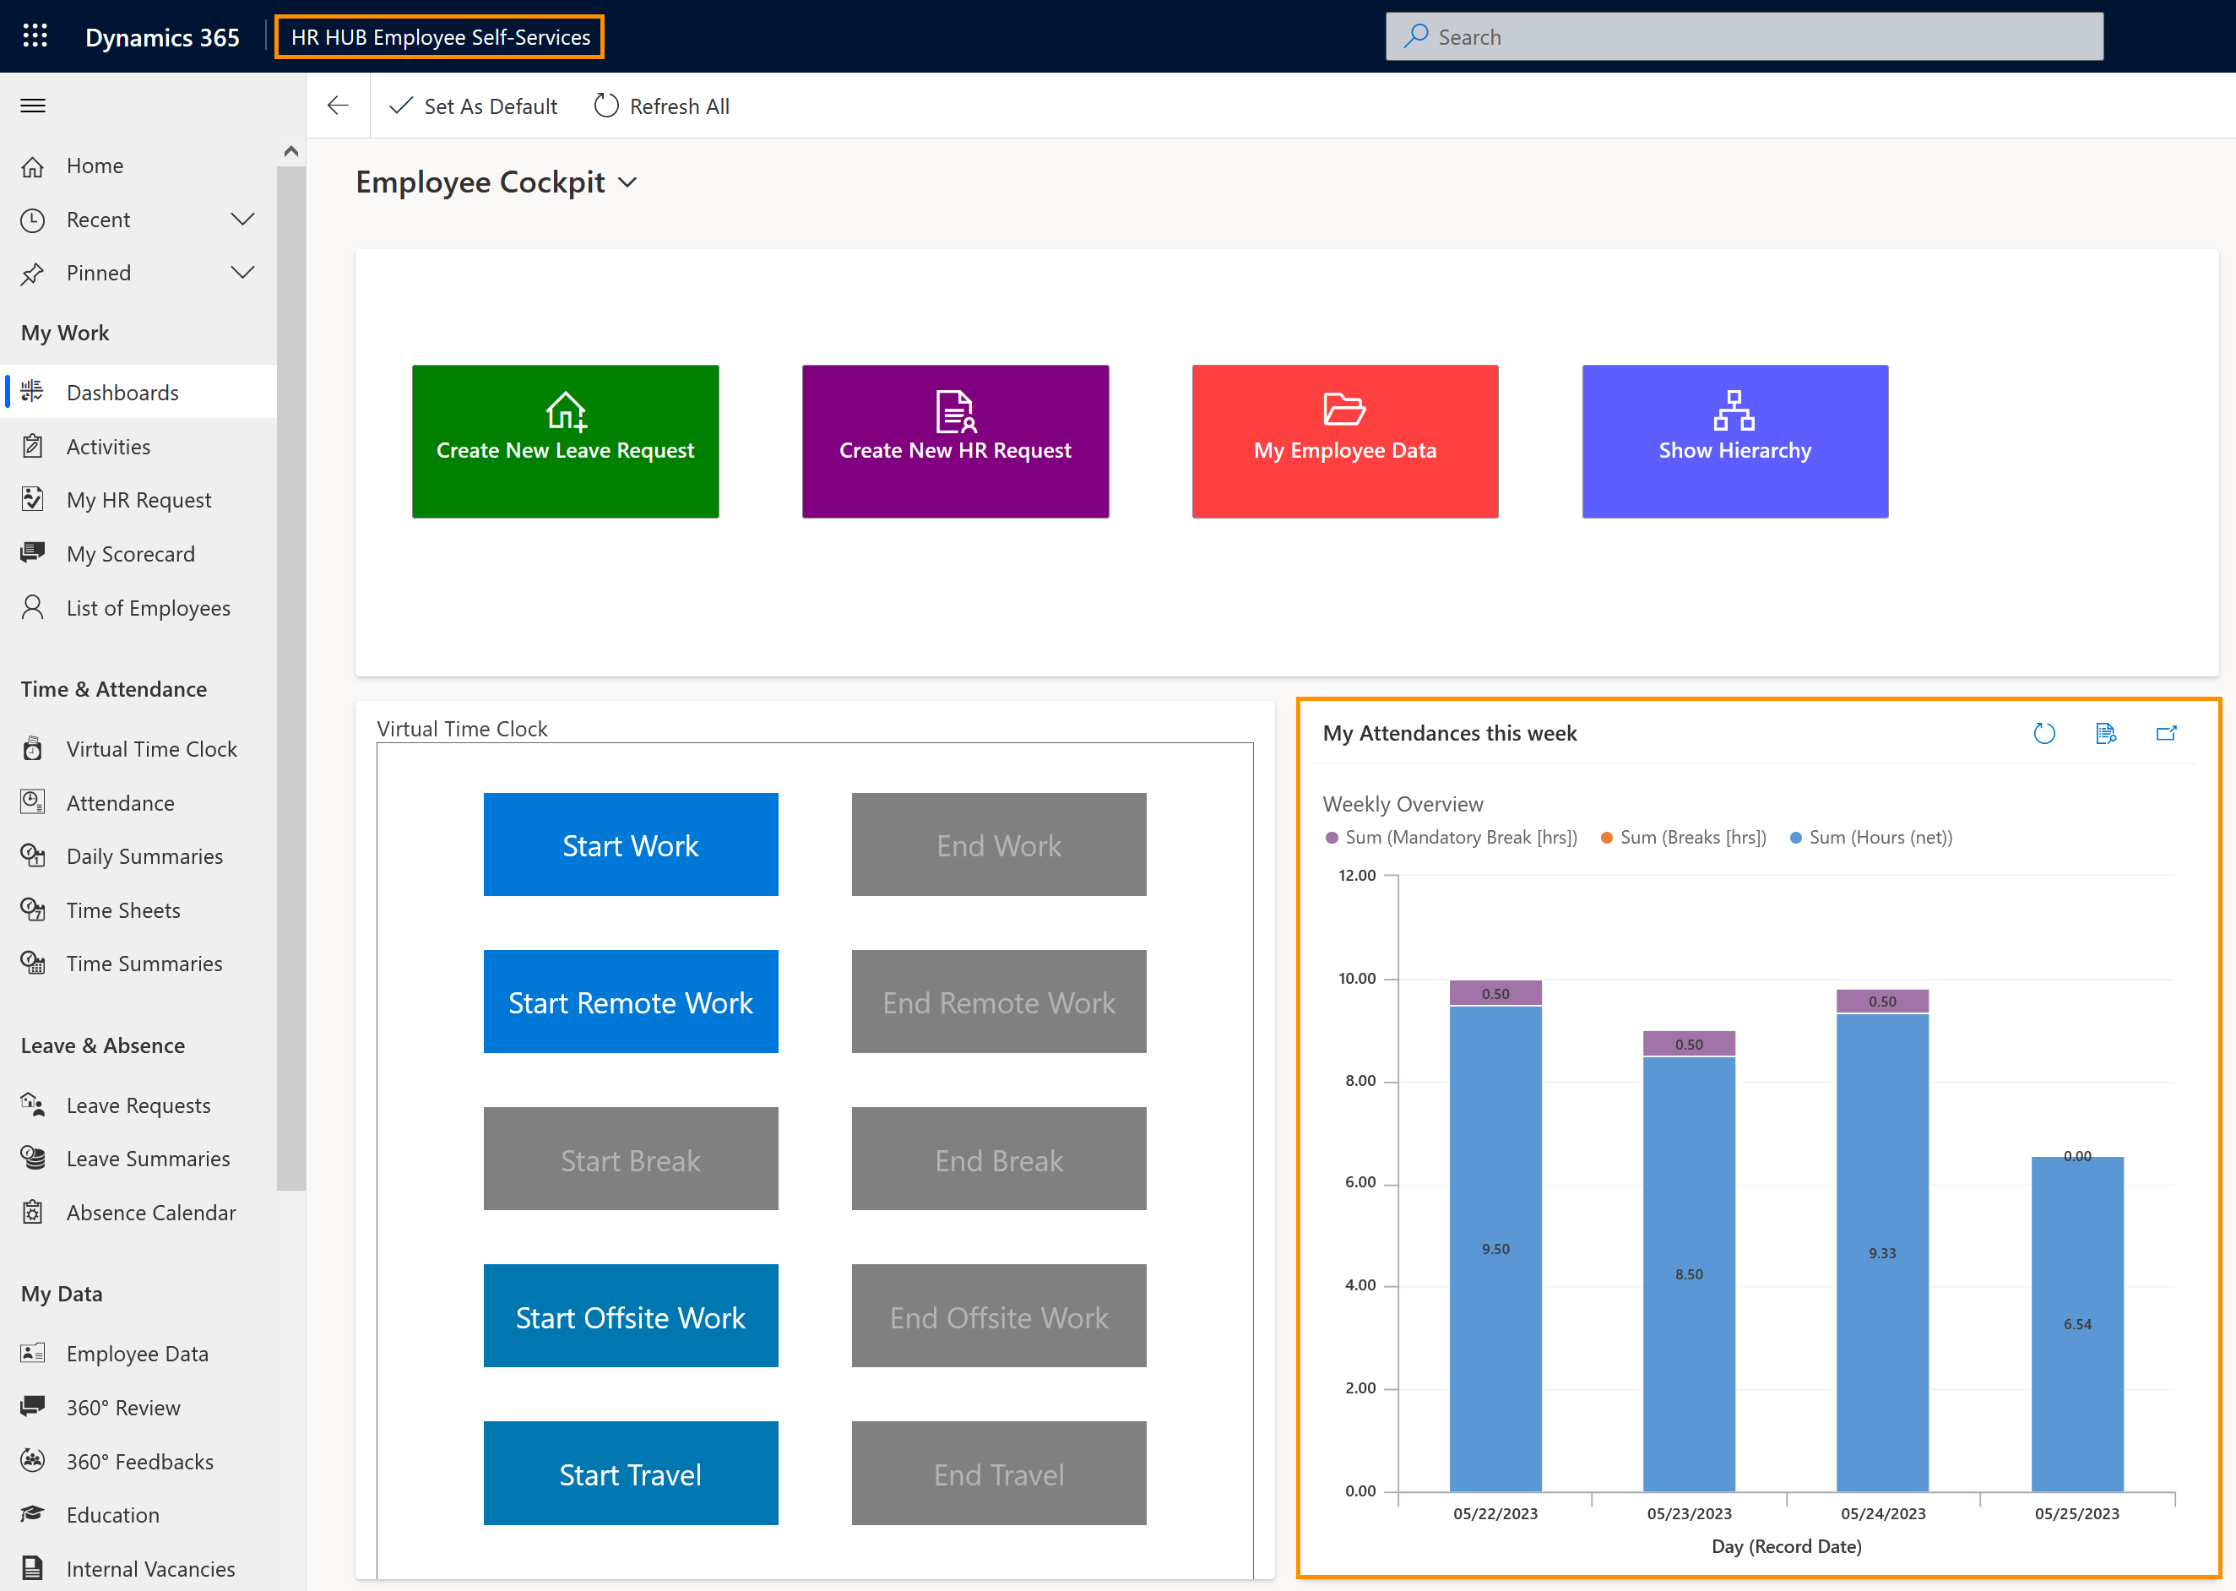Click the 05/24/2023 bar showing 9.33 hours
Viewport: 2236px width, 1591px height.
(x=1882, y=1253)
